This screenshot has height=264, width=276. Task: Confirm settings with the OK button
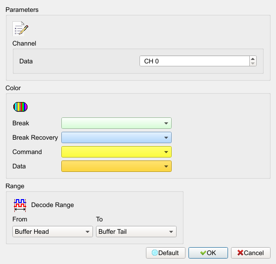(x=208, y=253)
